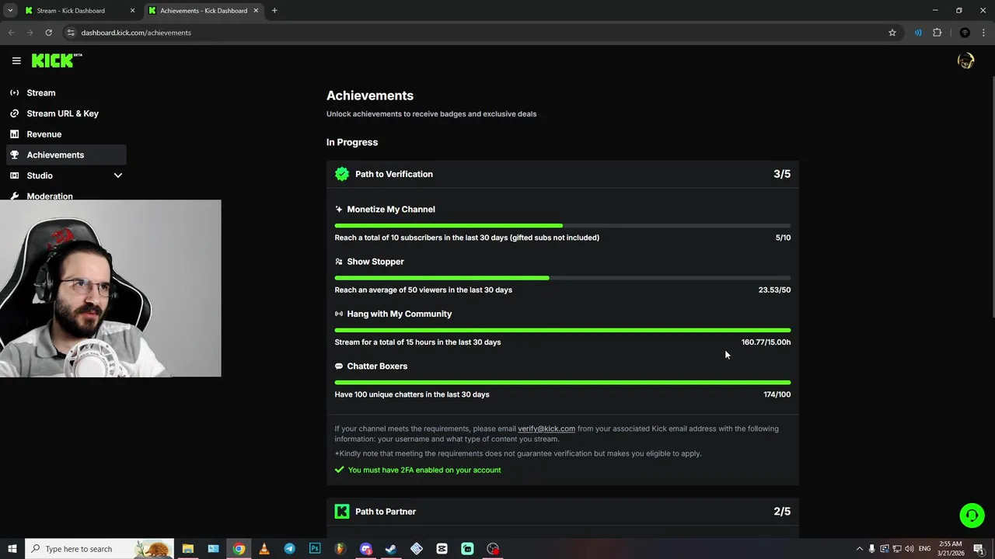Open the hamburger sidebar menu

pyautogui.click(x=16, y=61)
